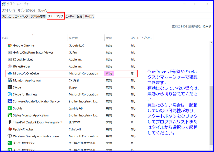Sort by the スタートアップへの... column header
Screen dimensions: 214x152
142,37
